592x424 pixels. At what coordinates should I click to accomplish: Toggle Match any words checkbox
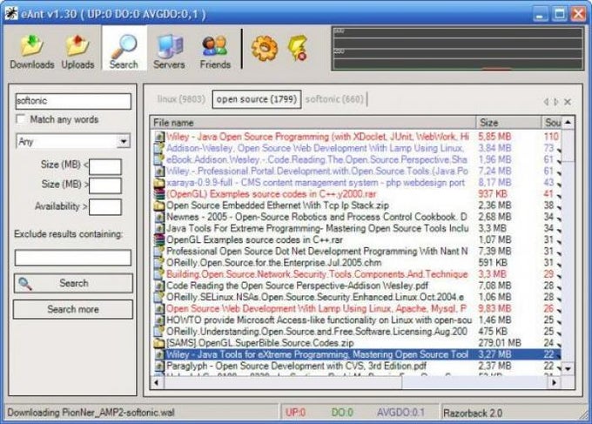[20, 119]
